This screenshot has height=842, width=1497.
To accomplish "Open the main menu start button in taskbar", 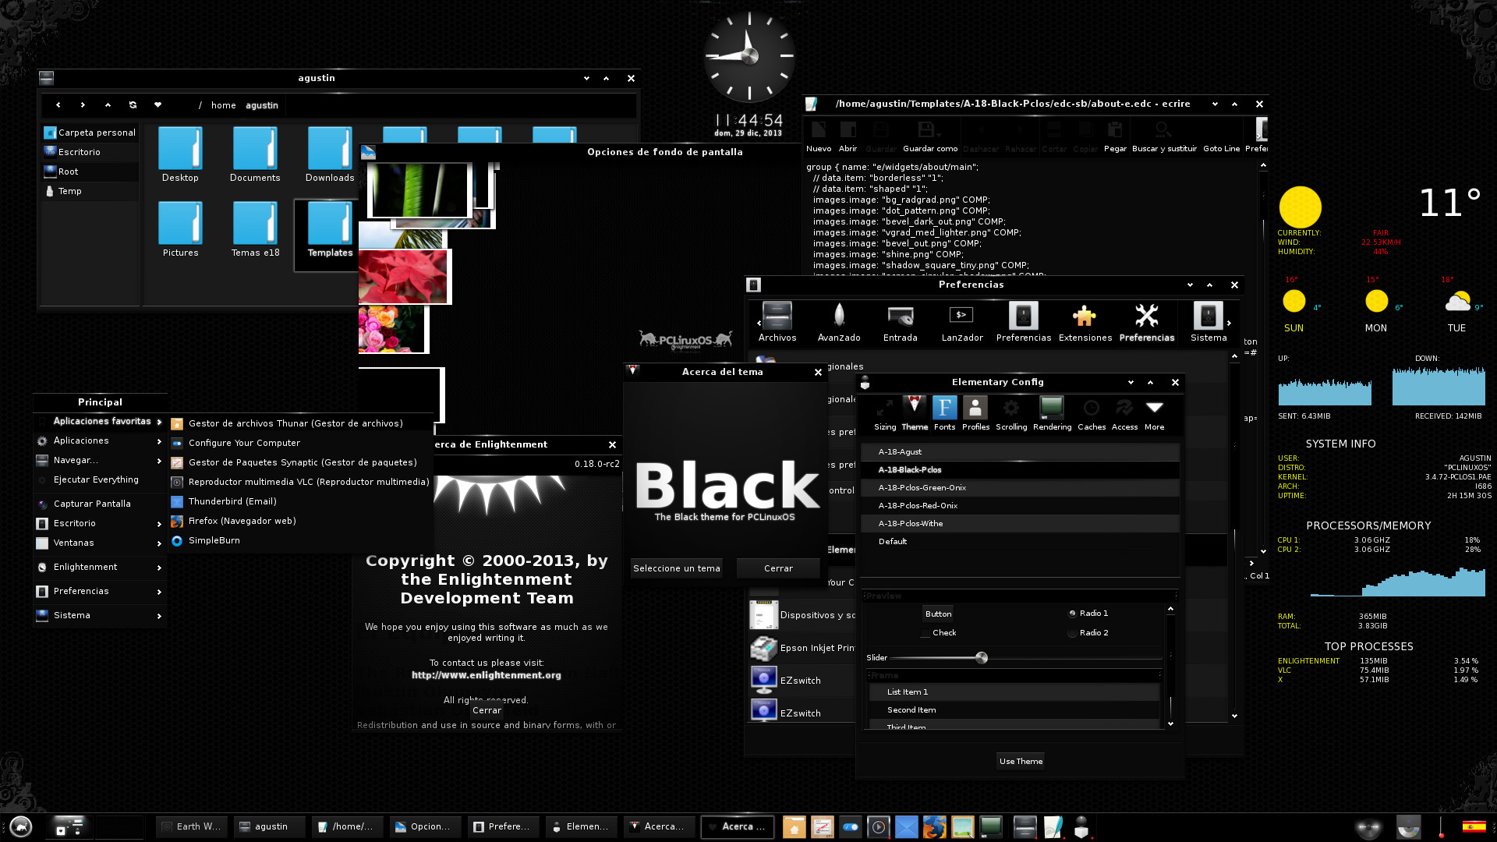I will coord(21,826).
